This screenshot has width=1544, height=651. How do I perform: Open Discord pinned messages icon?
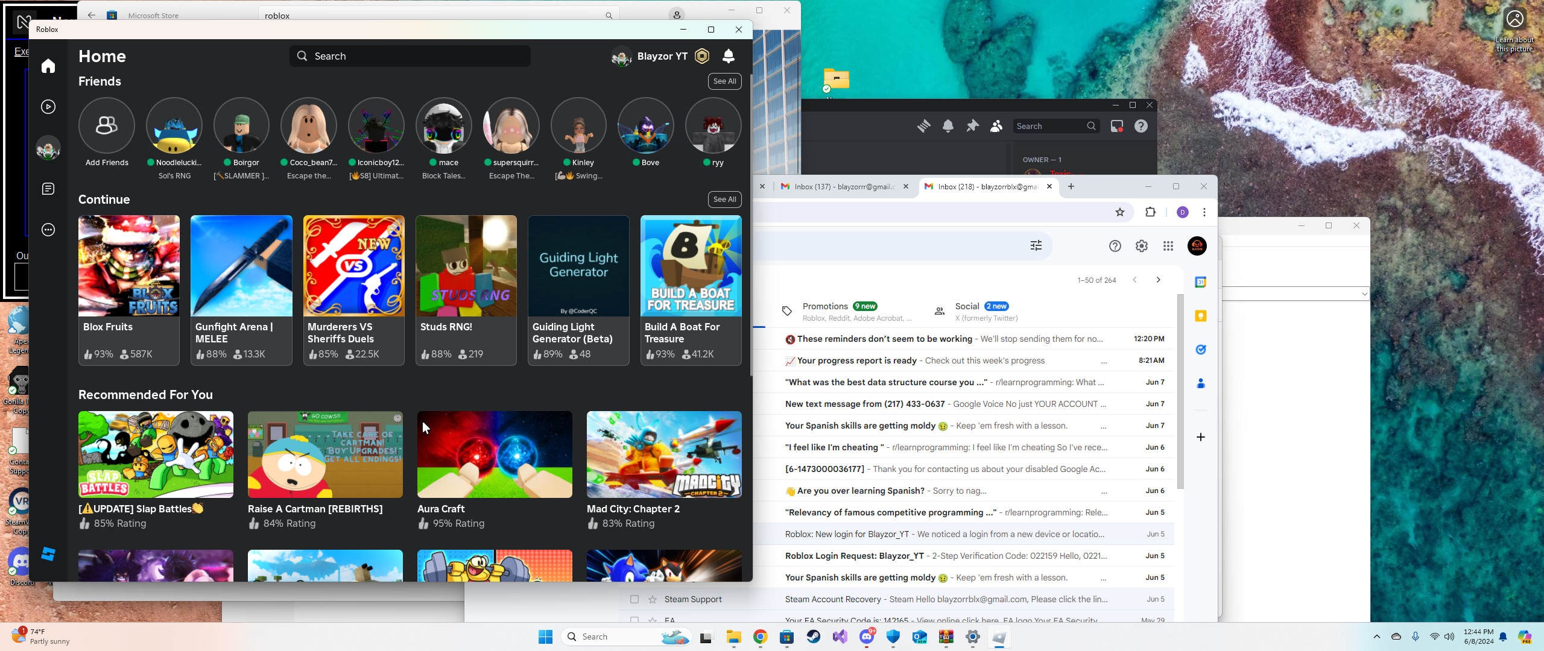(972, 126)
